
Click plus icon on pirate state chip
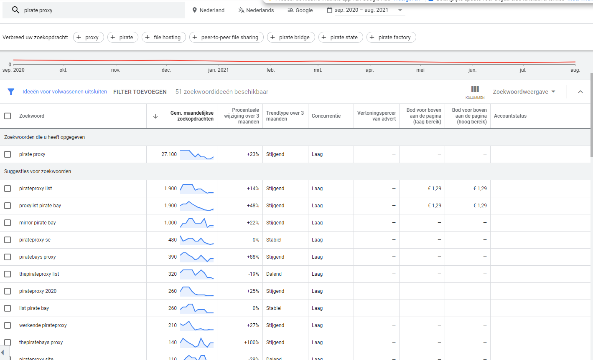pos(324,37)
